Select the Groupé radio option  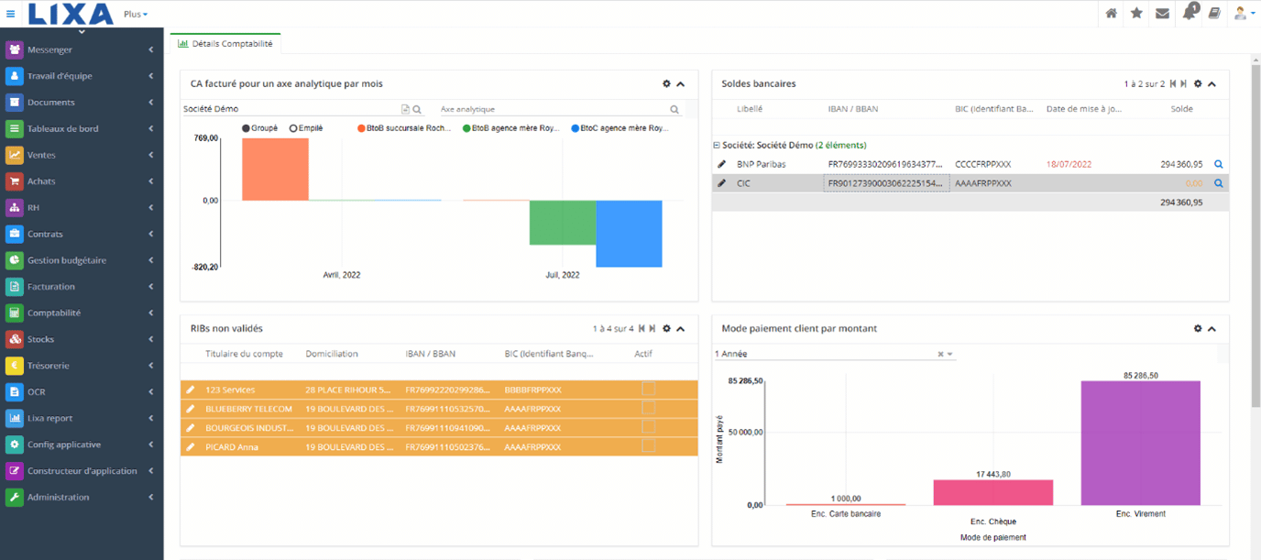tap(247, 128)
